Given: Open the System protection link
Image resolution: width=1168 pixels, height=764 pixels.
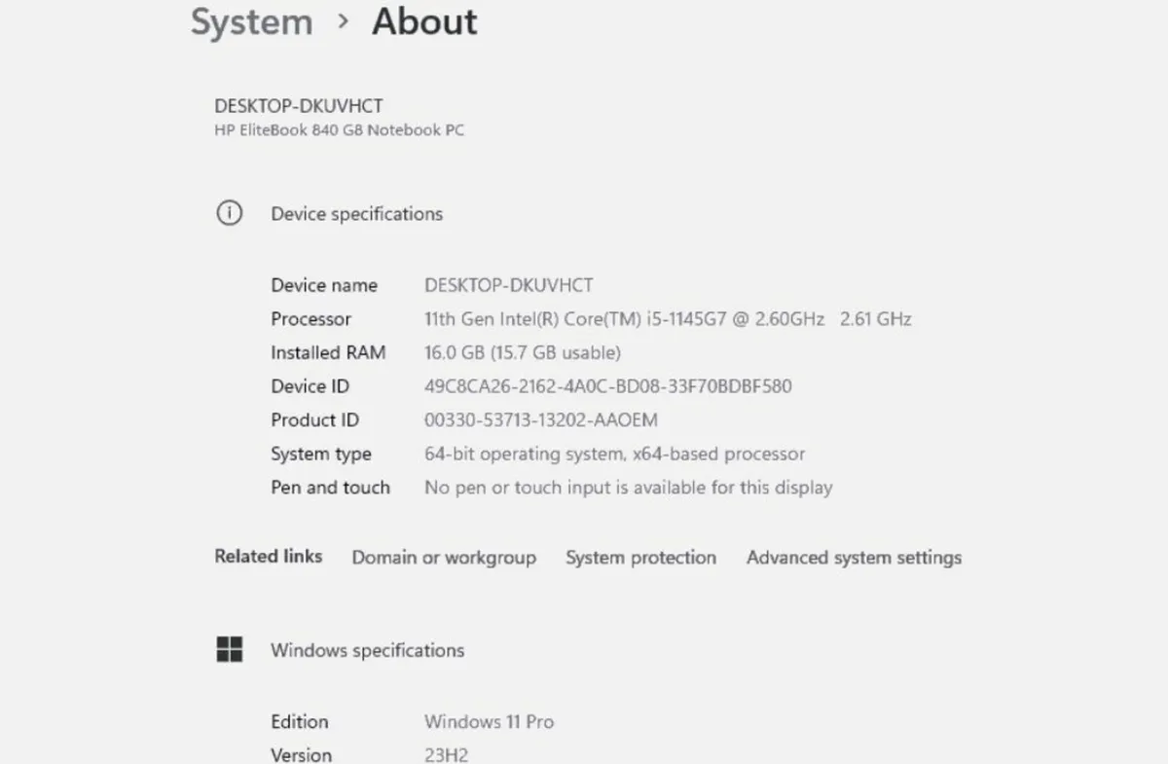Looking at the screenshot, I should coord(640,558).
